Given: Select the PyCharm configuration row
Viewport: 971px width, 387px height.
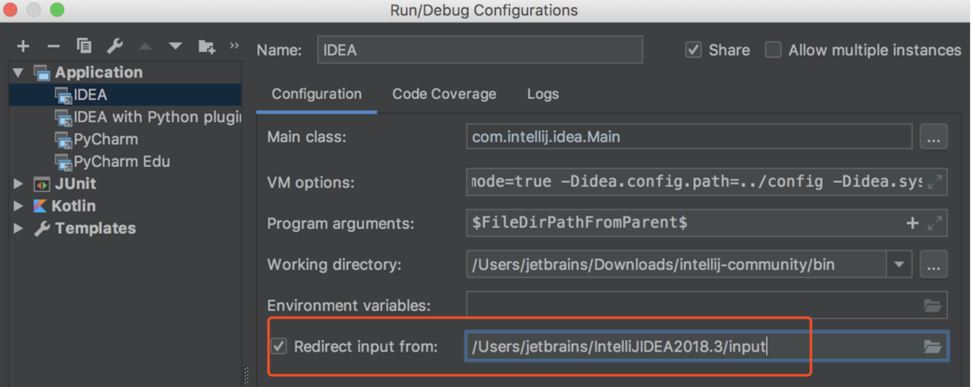Looking at the screenshot, I should (125, 140).
